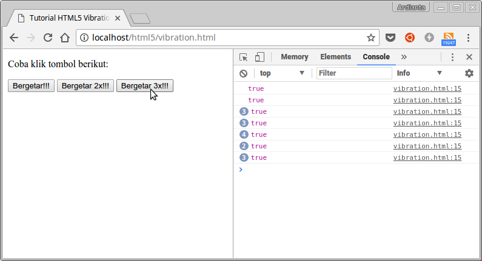Screen dimensions: 482x261
Task: Clear console with the block icon
Action: [x=243, y=73]
